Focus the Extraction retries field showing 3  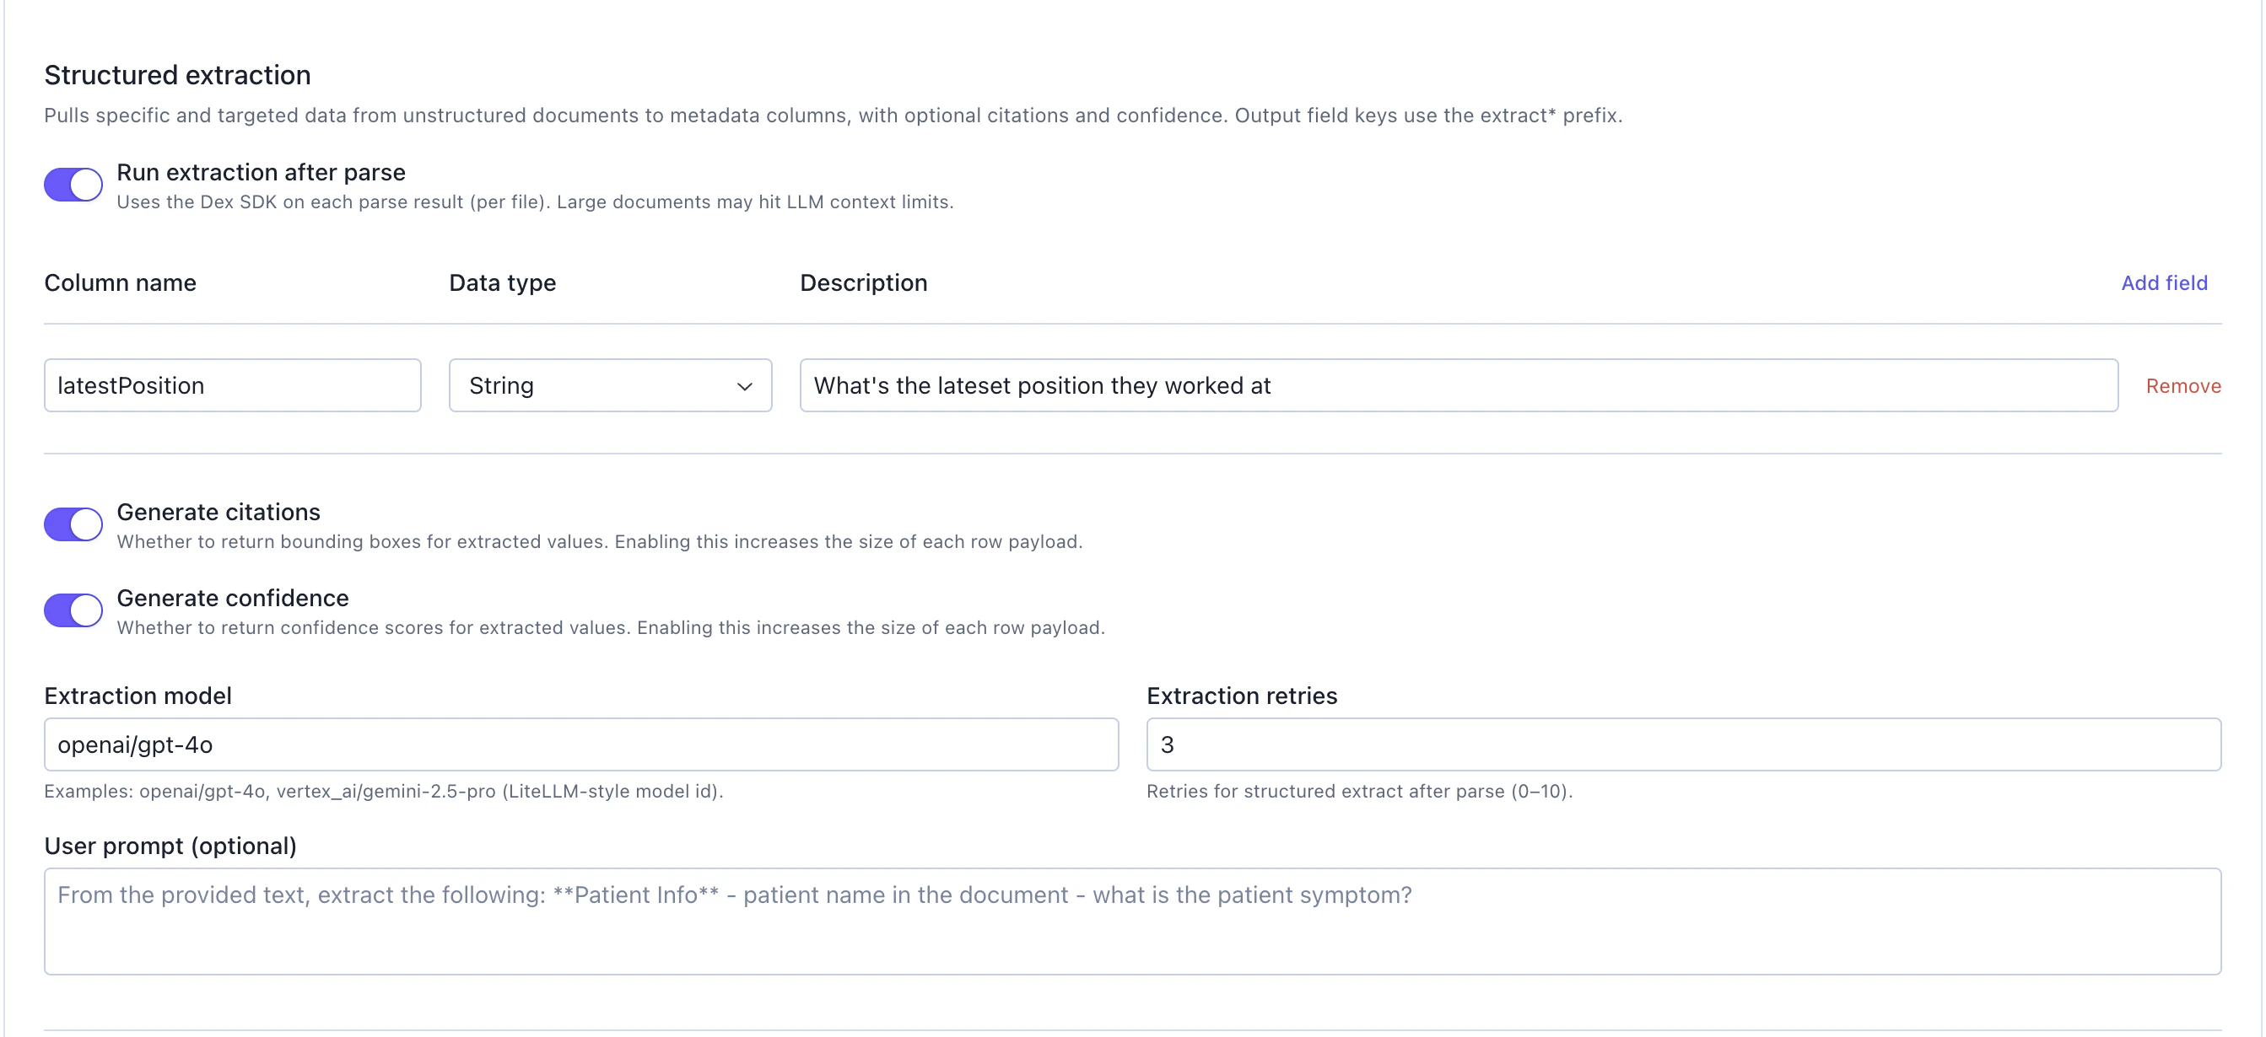point(1681,744)
